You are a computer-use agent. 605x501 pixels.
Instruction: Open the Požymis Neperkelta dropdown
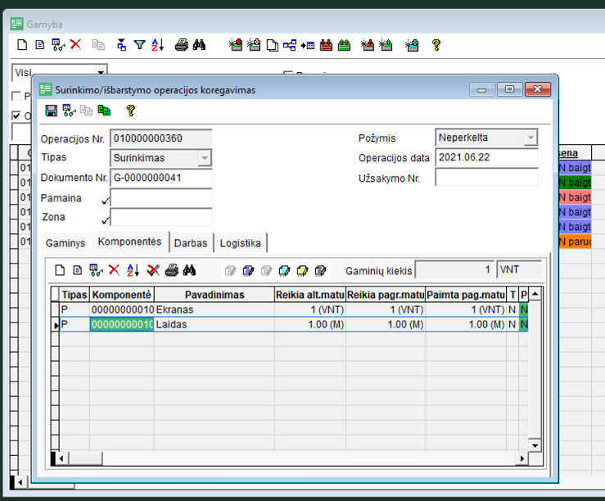[x=531, y=138]
